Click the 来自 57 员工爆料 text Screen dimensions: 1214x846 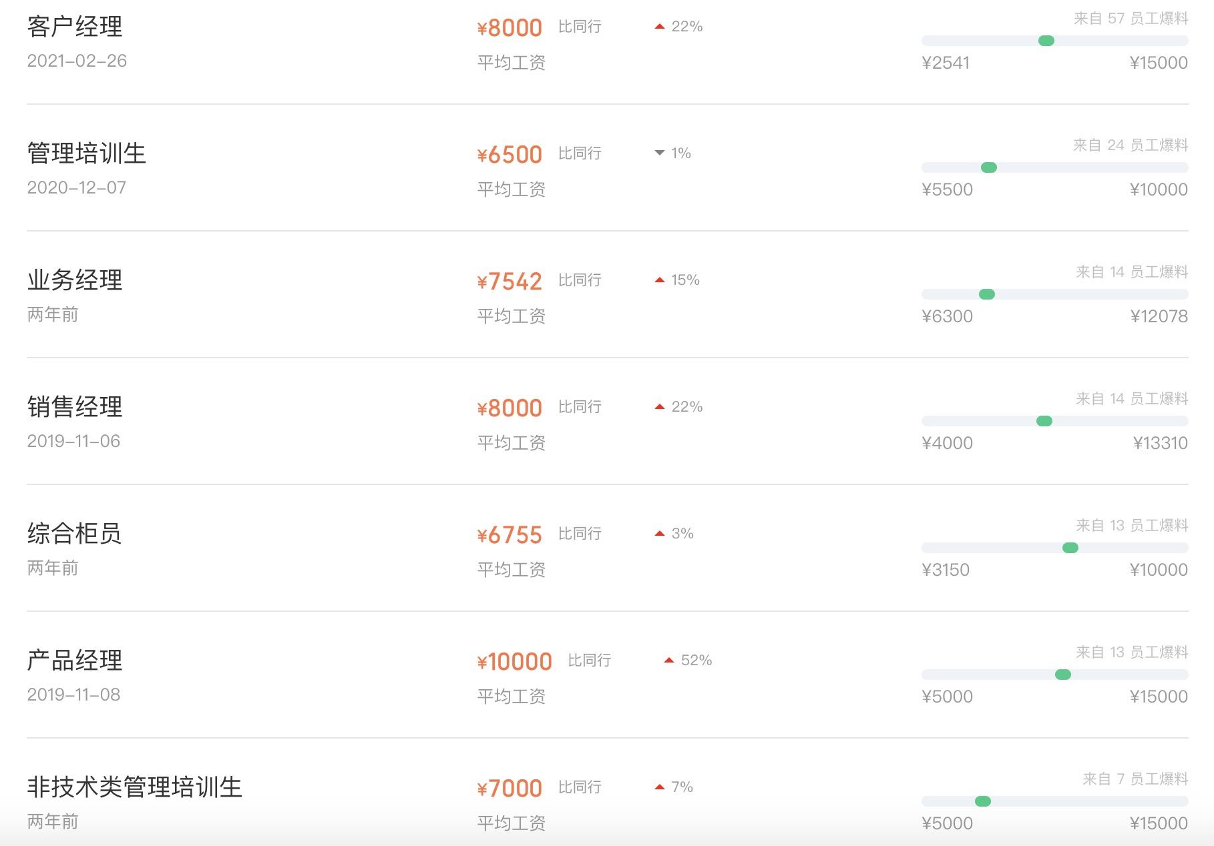coord(1131,19)
